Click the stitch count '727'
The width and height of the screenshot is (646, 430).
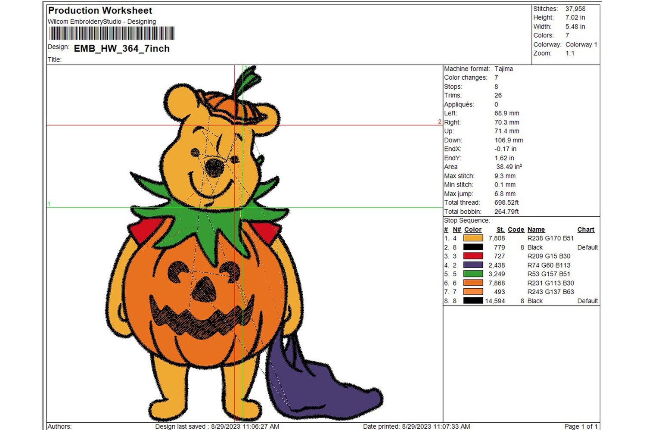coord(500,256)
